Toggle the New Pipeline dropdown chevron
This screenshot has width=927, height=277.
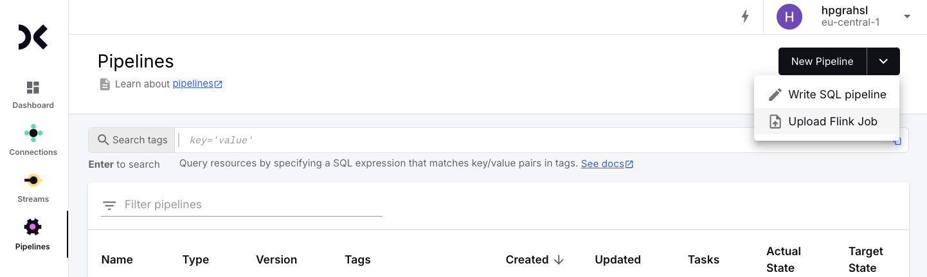883,62
